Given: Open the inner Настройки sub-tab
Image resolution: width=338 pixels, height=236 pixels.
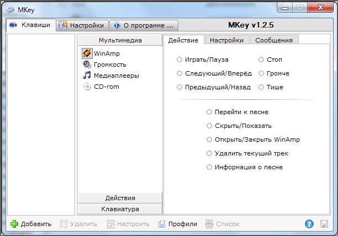Looking at the screenshot, I should click(x=226, y=40).
